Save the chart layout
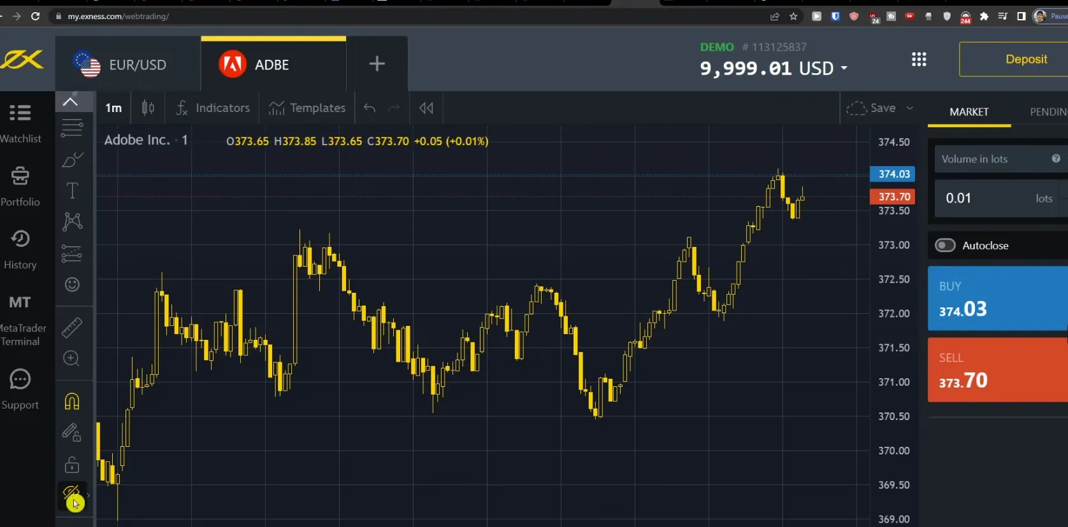 [x=872, y=108]
